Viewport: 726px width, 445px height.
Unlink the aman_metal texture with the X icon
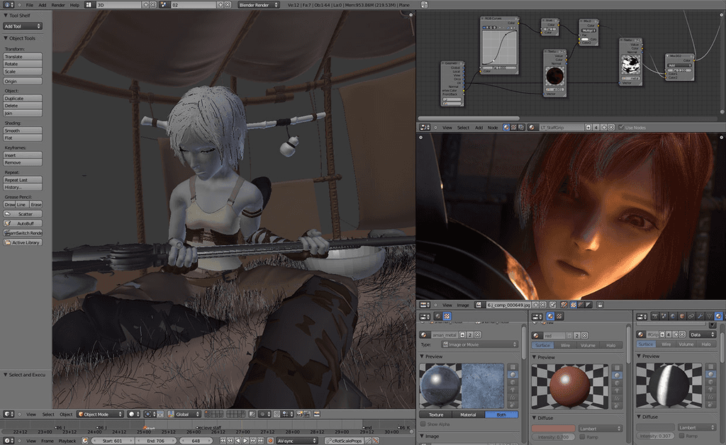[476, 334]
